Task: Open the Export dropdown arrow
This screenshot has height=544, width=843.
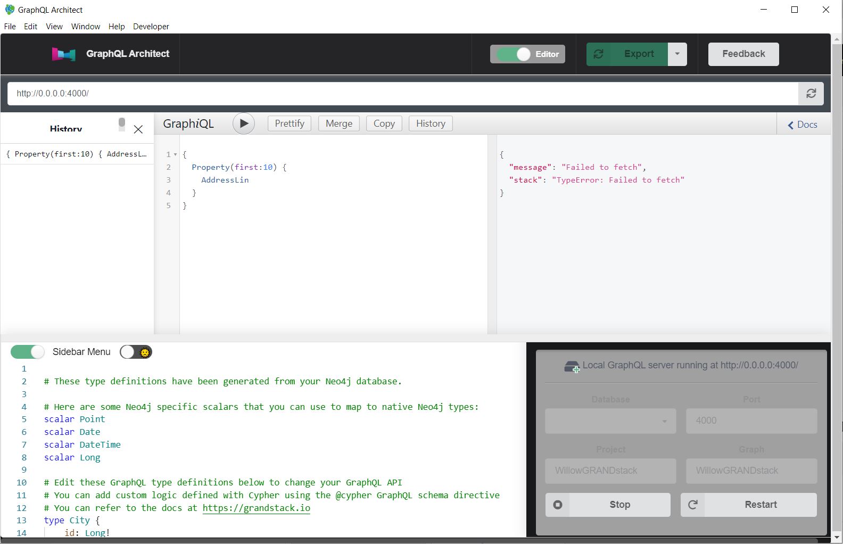Action: 677,54
